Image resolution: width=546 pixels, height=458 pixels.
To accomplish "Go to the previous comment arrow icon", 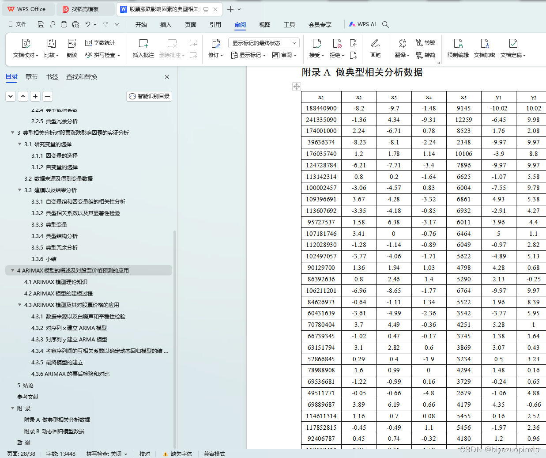I will pos(193,43).
